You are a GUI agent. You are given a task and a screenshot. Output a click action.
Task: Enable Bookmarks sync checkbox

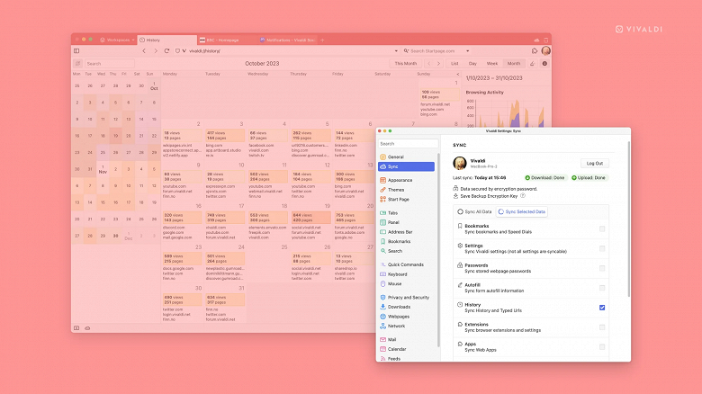pos(602,228)
